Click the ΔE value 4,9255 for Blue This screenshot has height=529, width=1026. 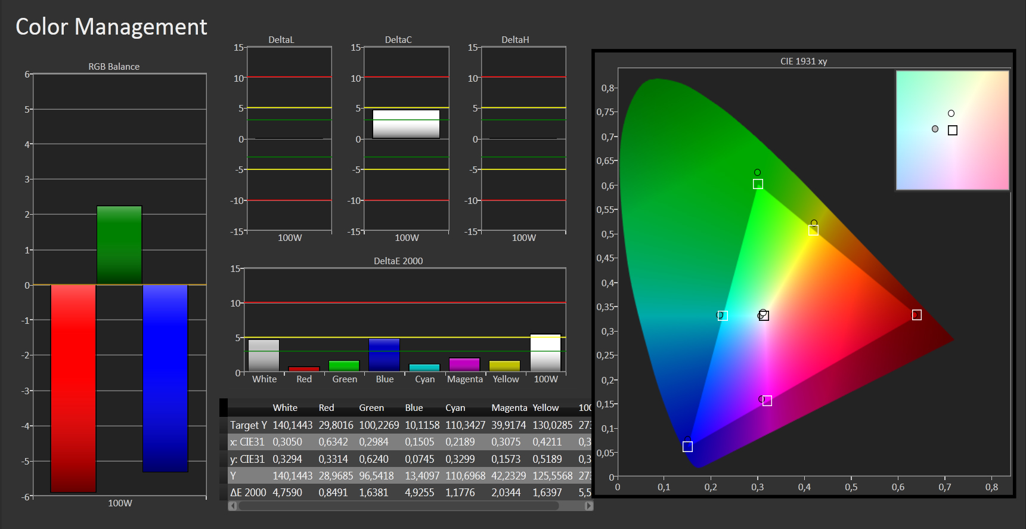coord(419,493)
